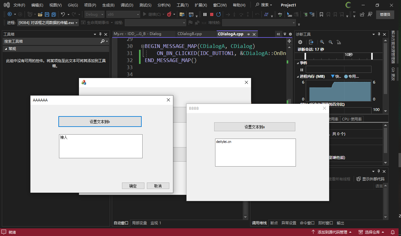Image resolution: width=401 pixels, height=236 pixels.
Task: Click the edit box containing deitylei.cn
Action: pyautogui.click(x=255, y=152)
